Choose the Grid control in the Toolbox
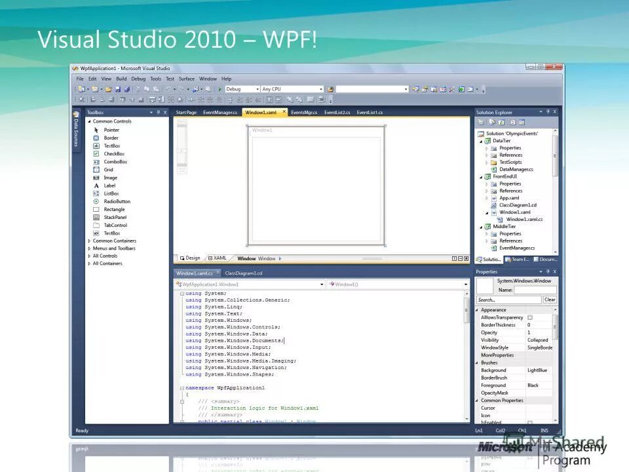The height and width of the screenshot is (472, 629). pyautogui.click(x=108, y=169)
